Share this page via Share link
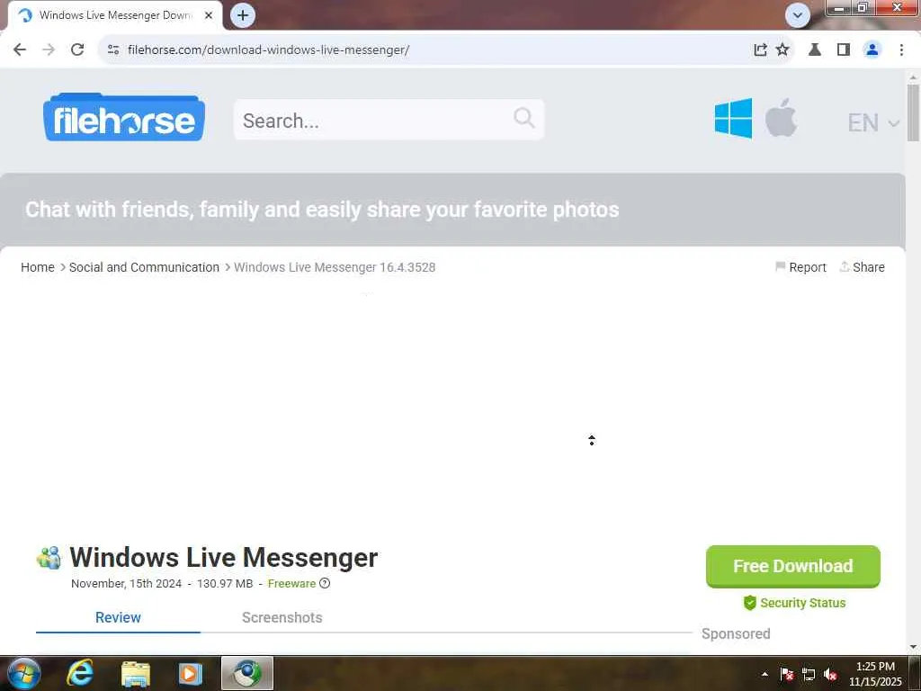This screenshot has width=921, height=691. tap(863, 267)
